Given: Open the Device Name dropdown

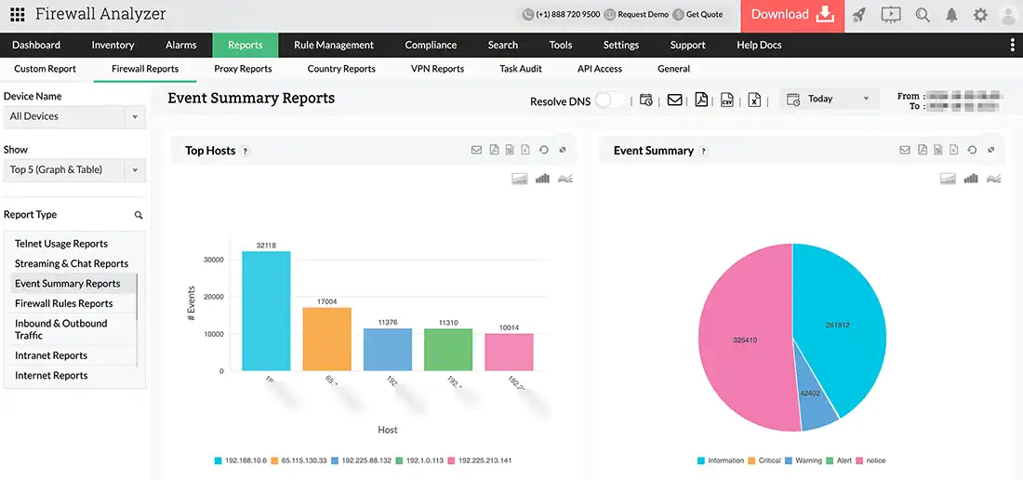Looking at the screenshot, I should (x=74, y=116).
